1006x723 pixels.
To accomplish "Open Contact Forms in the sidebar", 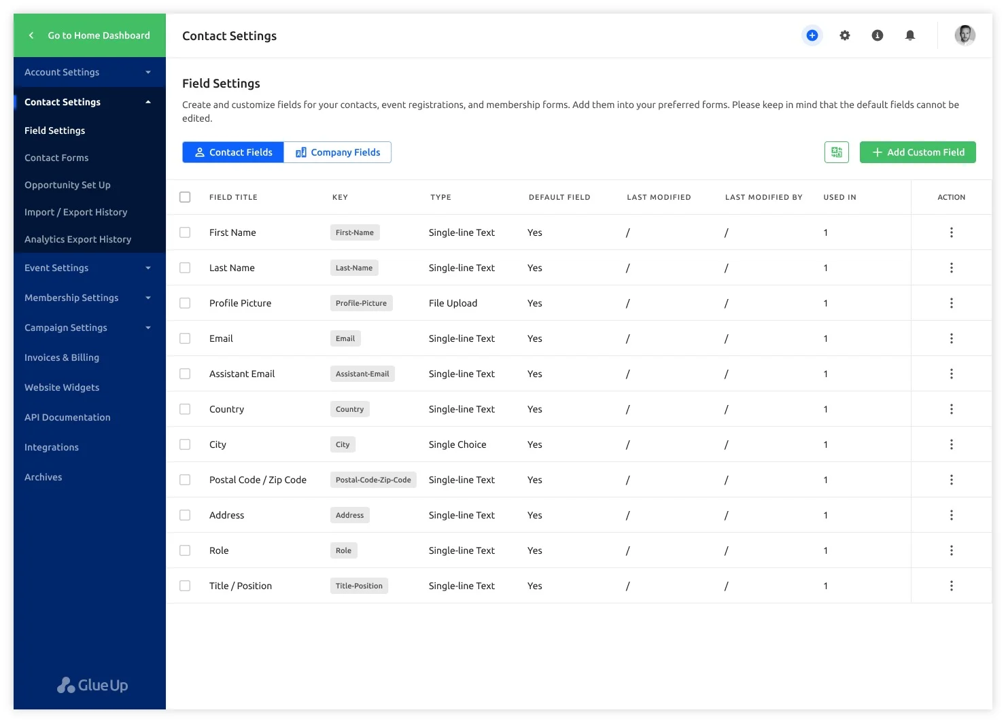I will (x=56, y=158).
